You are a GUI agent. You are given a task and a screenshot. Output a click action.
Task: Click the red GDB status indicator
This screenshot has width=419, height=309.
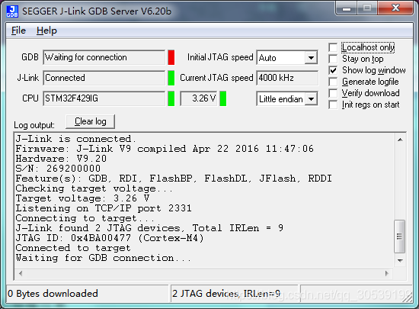coord(171,57)
